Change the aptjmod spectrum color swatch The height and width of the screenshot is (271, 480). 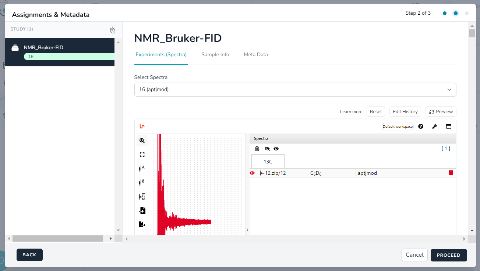[x=451, y=173]
